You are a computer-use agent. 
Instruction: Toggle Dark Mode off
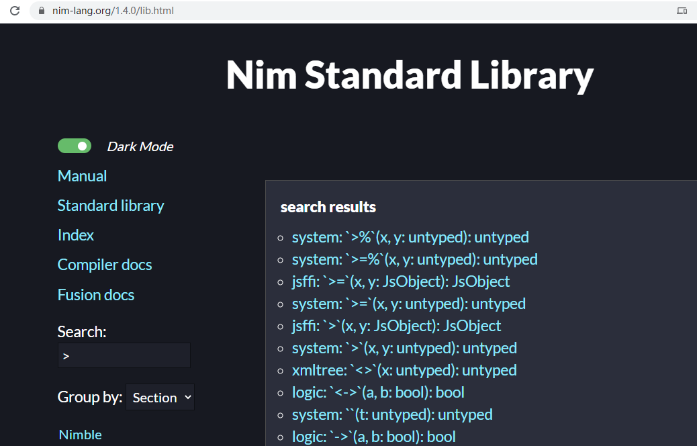click(74, 146)
